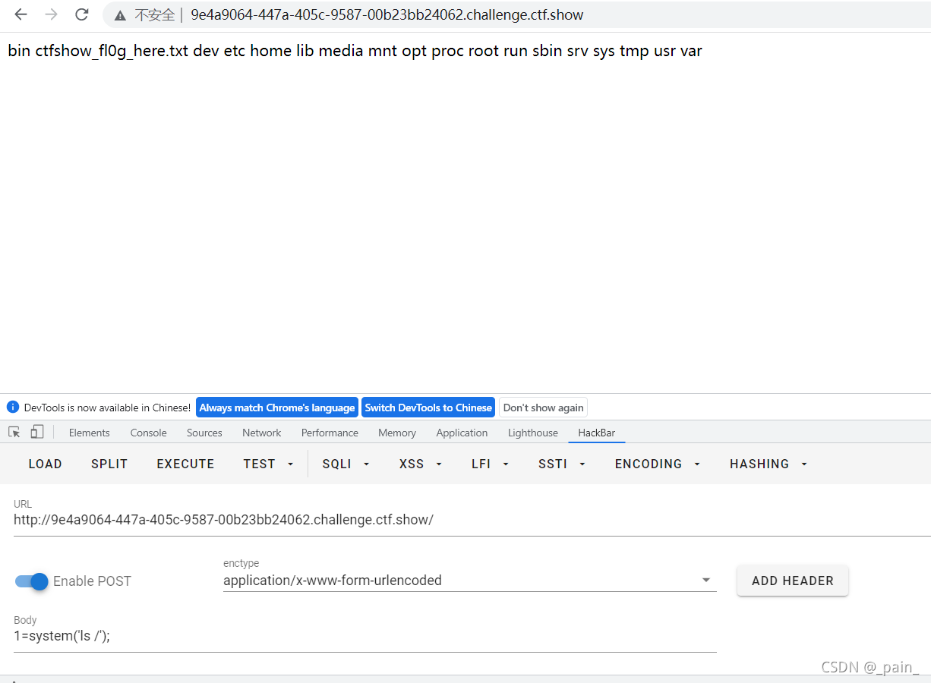Switch to the Network tab
The height and width of the screenshot is (683, 931).
pyautogui.click(x=262, y=433)
